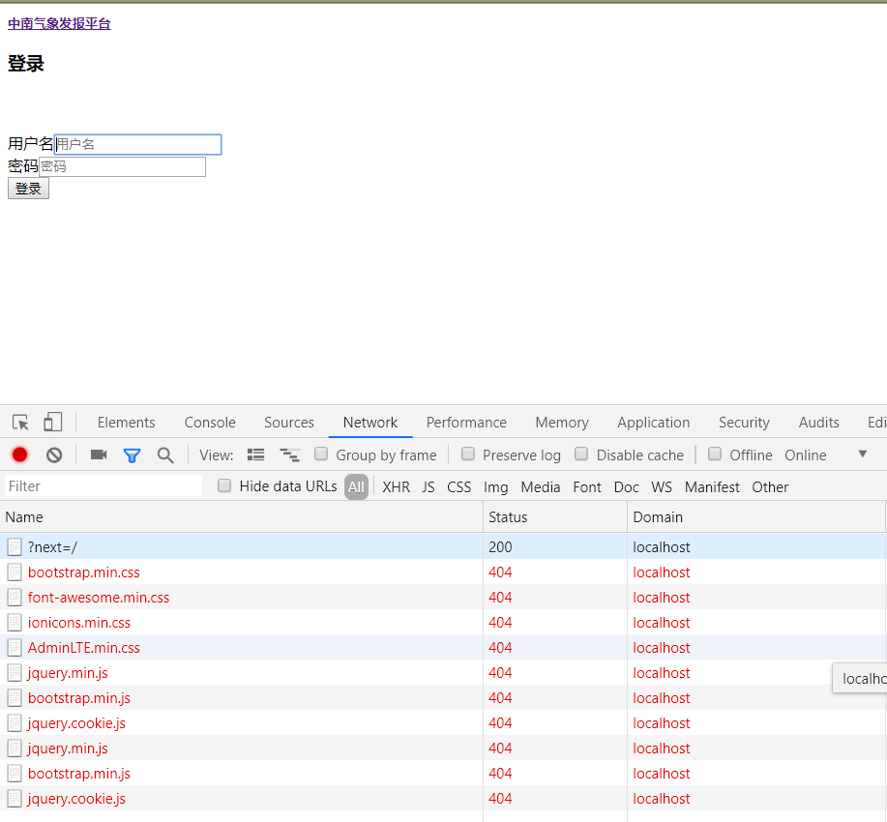Enable the Preserve log checkbox
This screenshot has width=887, height=822.
[468, 455]
